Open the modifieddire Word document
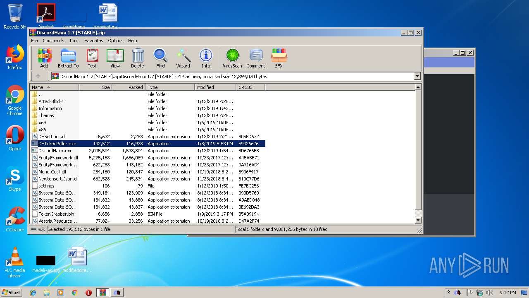The width and height of the screenshot is (529, 298). (x=77, y=260)
